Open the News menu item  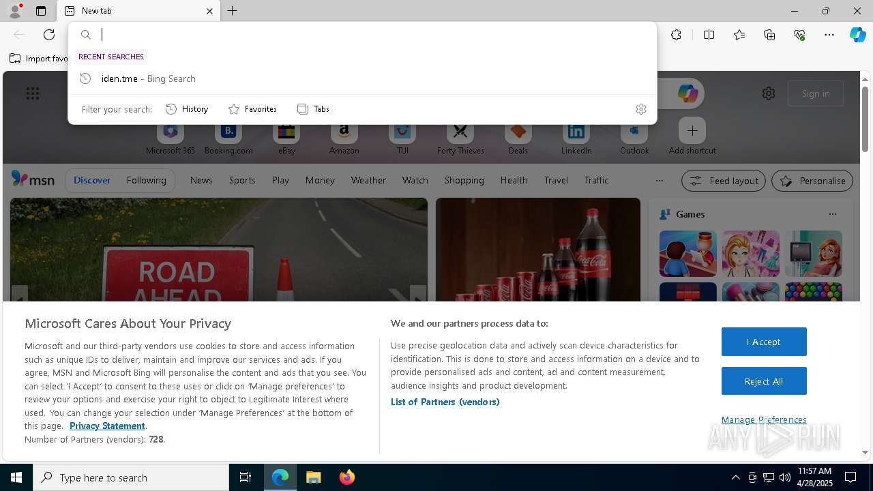[x=201, y=180]
